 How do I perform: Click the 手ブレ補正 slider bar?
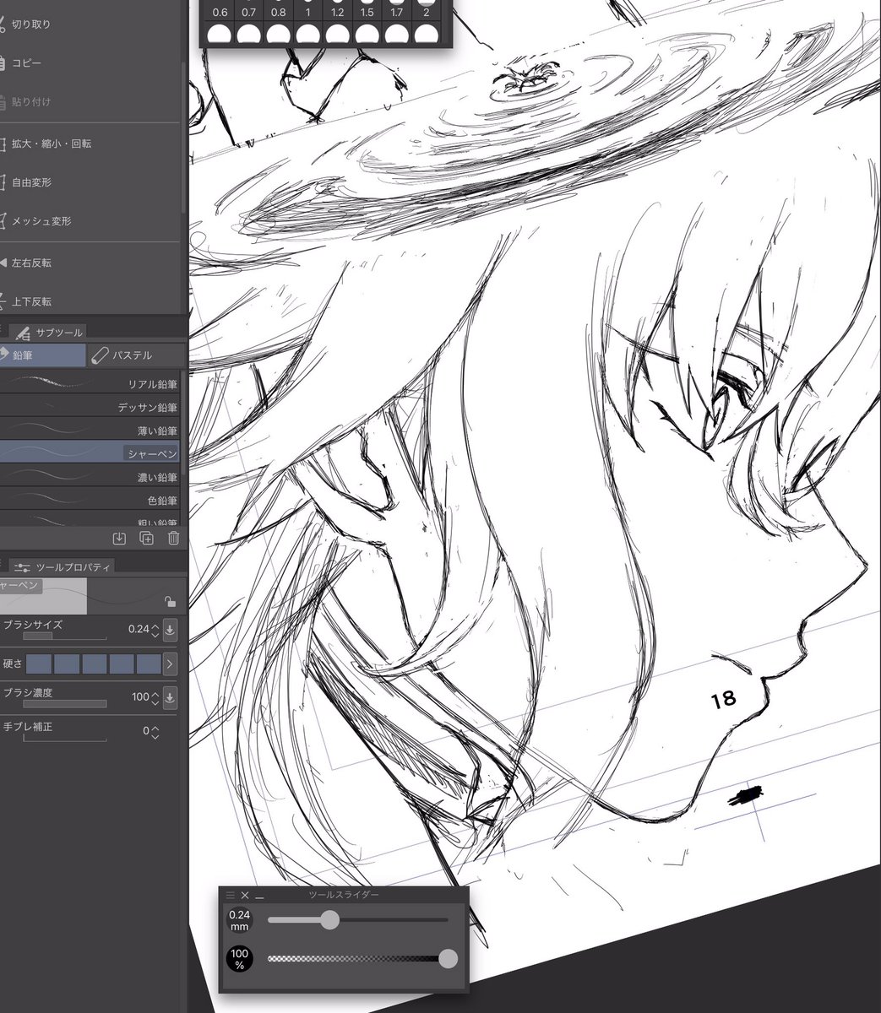point(64,738)
